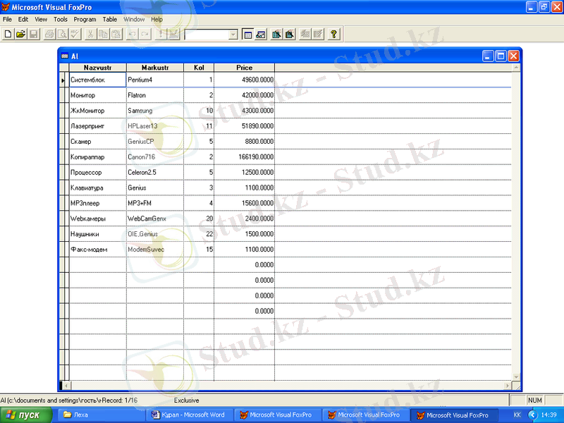This screenshot has width=564, height=423.
Task: Click the KK language indicator in tray
Action: (x=517, y=415)
